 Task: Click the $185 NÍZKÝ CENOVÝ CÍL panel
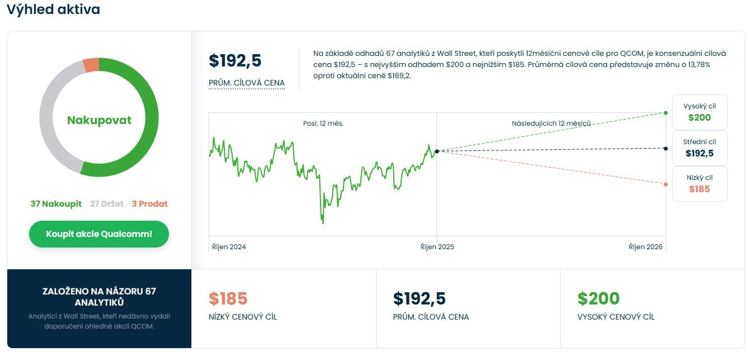[284, 308]
